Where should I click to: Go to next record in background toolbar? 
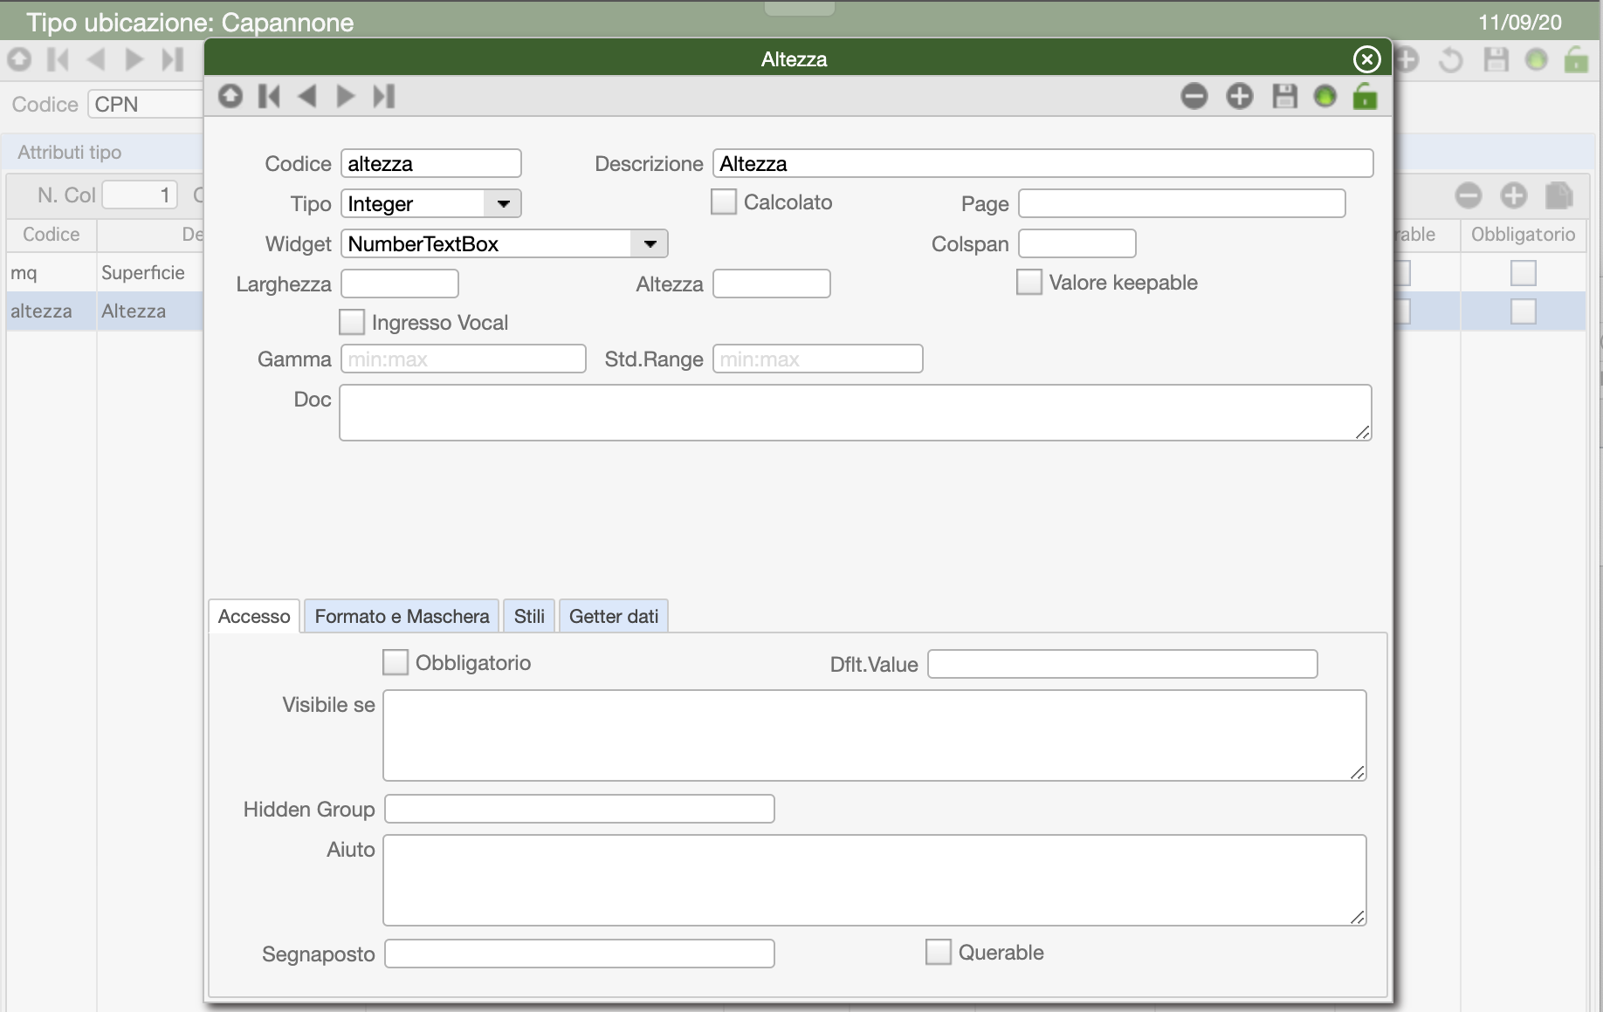tap(134, 59)
